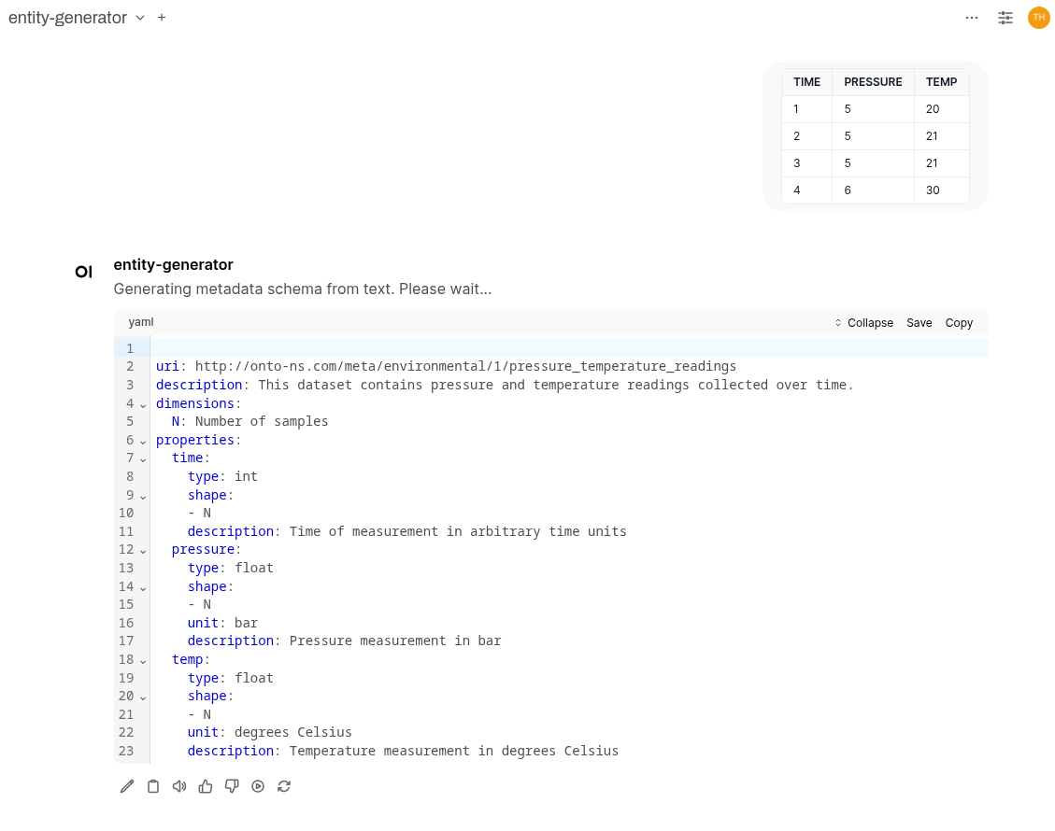Click the speaker icon to read response aloud
Screen dimensions: 1055x831
pyautogui.click(x=178, y=786)
